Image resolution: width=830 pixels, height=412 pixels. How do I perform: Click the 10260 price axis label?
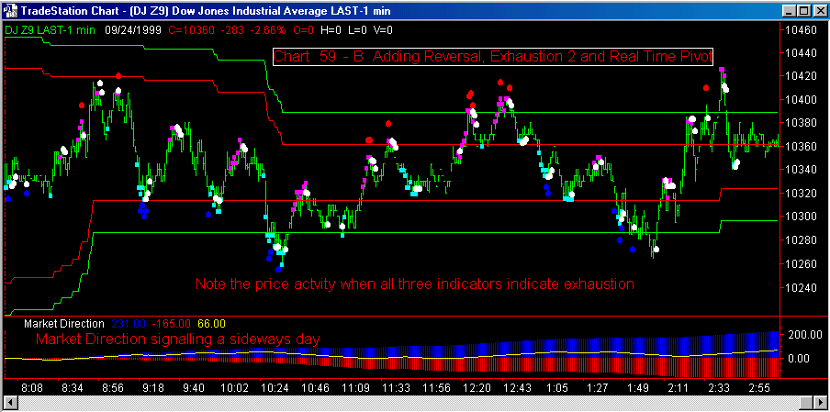click(802, 263)
